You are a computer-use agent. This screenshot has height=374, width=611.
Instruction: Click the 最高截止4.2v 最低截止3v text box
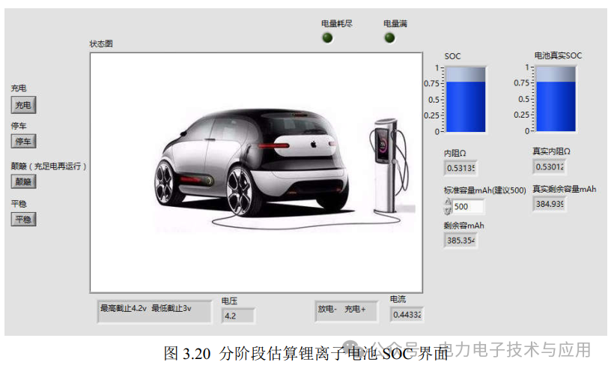154,311
